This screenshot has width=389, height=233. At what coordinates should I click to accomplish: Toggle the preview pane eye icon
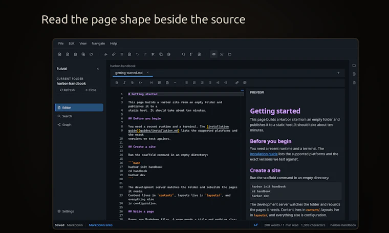214,54
